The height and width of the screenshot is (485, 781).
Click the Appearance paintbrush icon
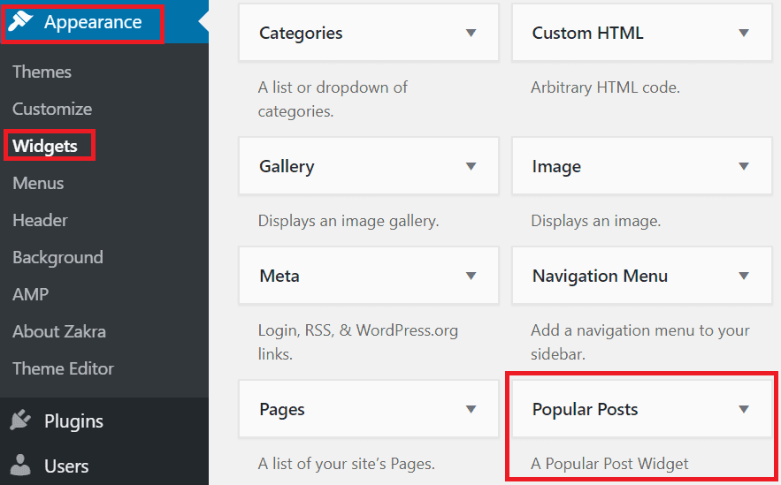coord(20,22)
